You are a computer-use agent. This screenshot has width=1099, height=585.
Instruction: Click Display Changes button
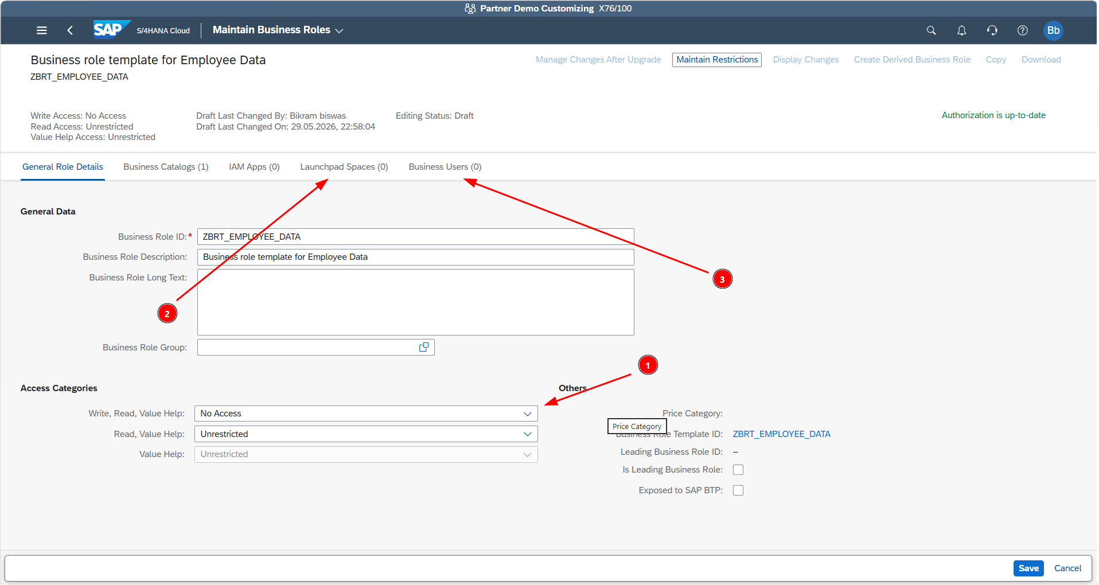point(806,60)
